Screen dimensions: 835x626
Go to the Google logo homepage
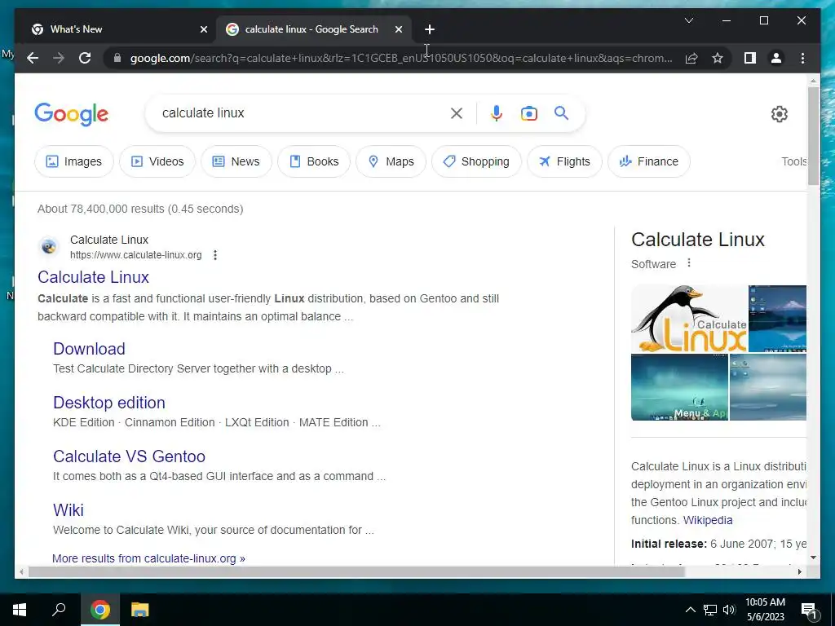pyautogui.click(x=72, y=114)
